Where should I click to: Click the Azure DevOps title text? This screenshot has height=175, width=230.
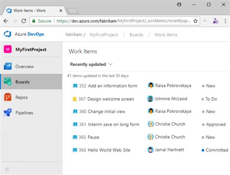coord(29,34)
